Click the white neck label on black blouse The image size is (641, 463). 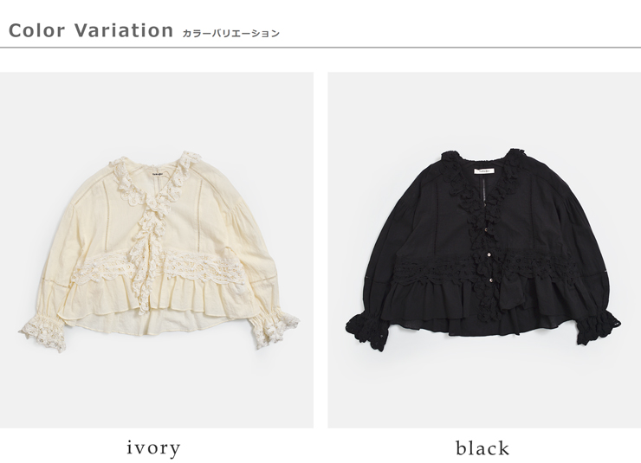coord(484,170)
